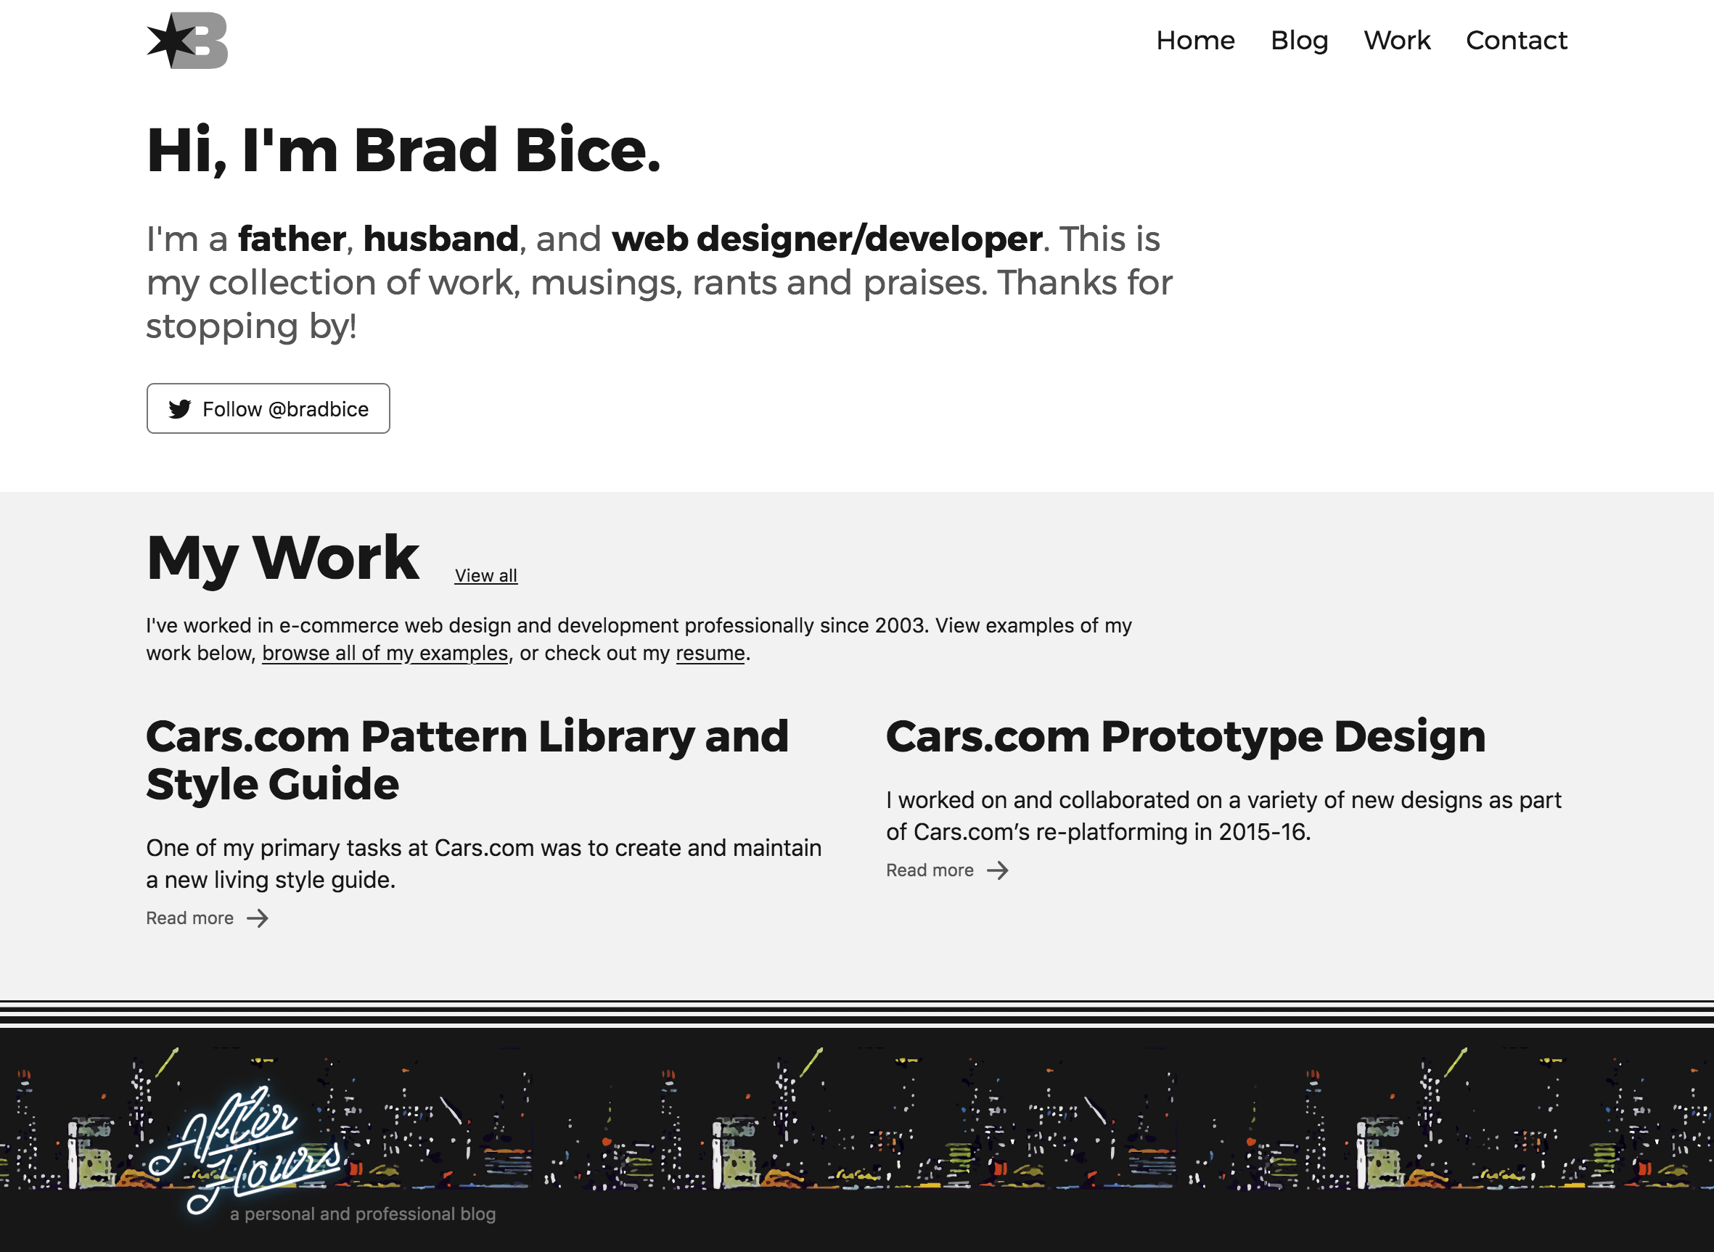Scroll down to see more content
The image size is (1714, 1252).
click(x=857, y=1159)
